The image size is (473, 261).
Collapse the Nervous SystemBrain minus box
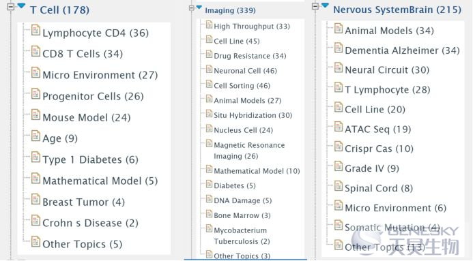(315, 6)
